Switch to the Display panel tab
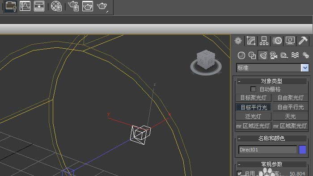Screen dimensions: 313x176 point(290,41)
